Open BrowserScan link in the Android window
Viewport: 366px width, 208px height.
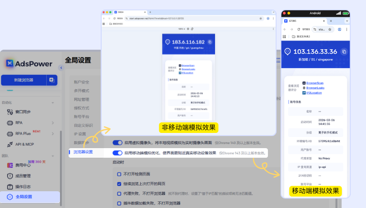coord(315,83)
